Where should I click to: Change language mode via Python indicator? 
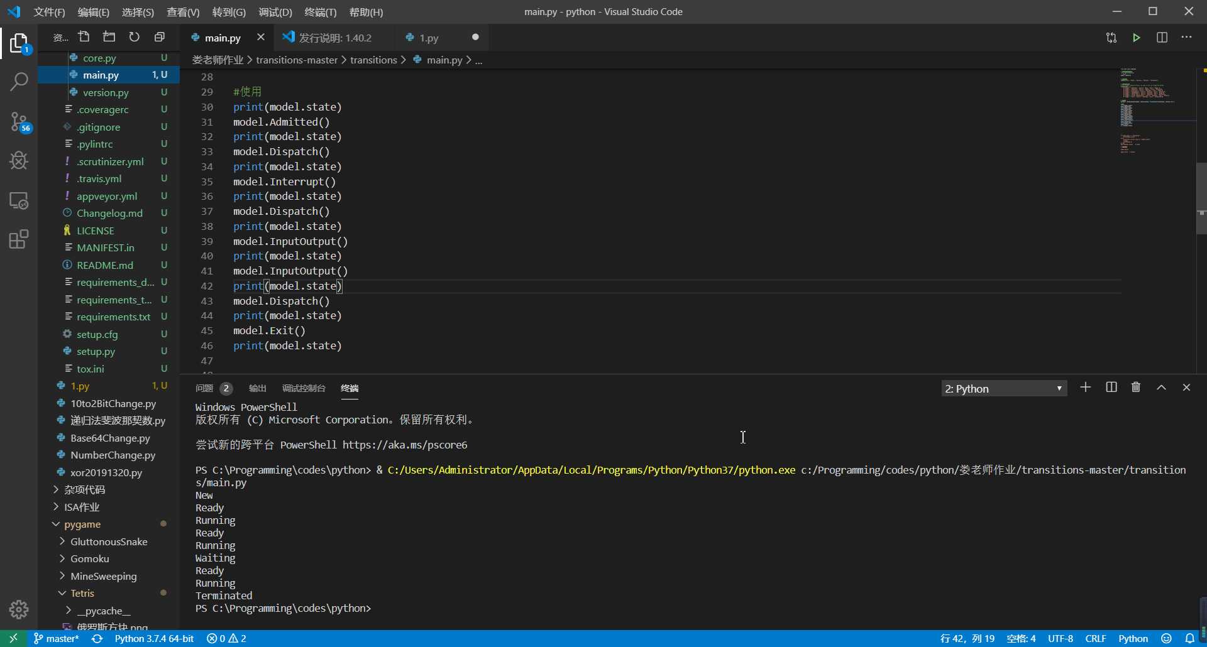tap(1133, 638)
